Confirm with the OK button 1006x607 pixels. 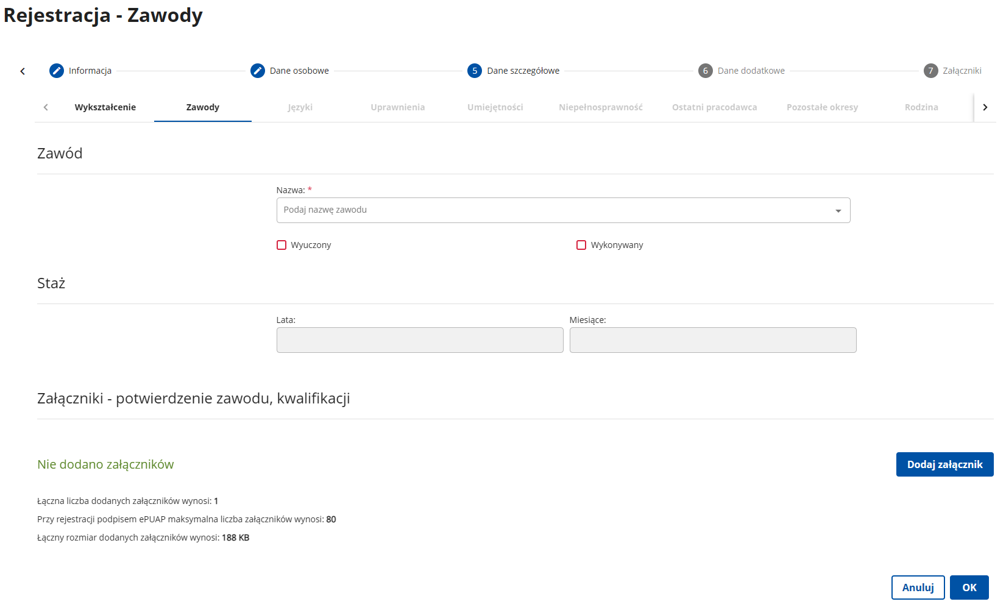969,587
